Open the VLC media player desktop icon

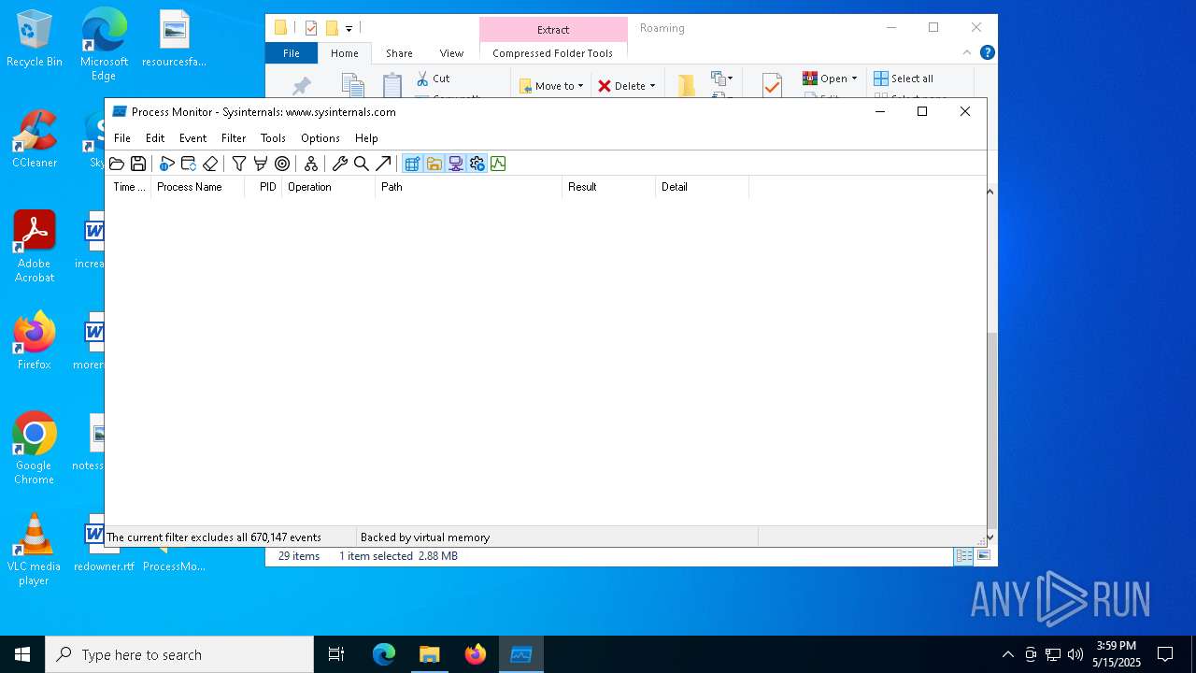point(35,550)
